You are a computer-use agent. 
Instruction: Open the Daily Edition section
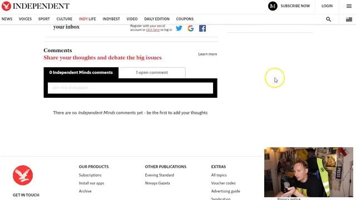157,19
